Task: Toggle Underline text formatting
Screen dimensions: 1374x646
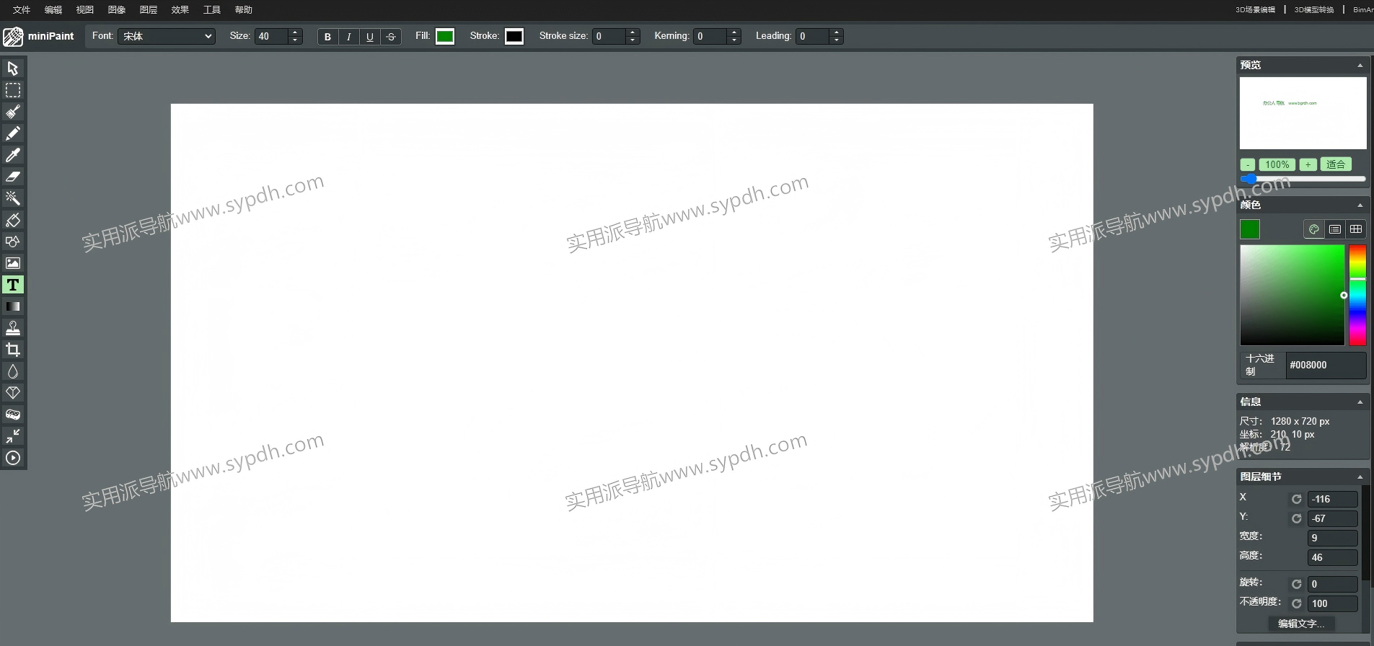Action: click(370, 37)
